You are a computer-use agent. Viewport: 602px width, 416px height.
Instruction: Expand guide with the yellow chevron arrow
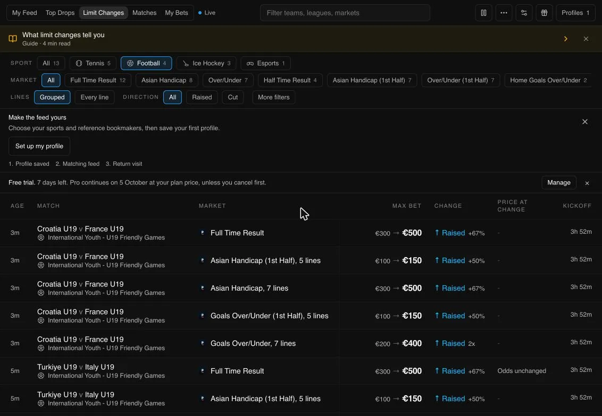pos(565,39)
